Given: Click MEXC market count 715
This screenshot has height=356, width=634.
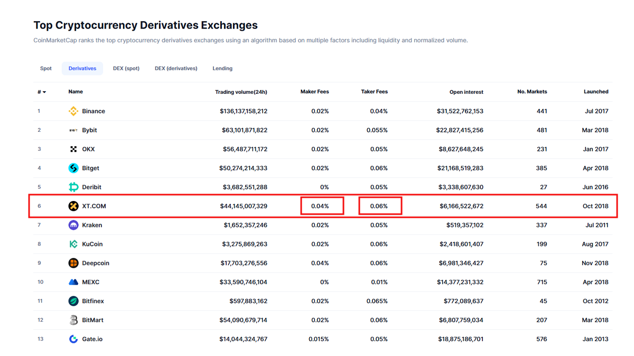Looking at the screenshot, I should (x=542, y=282).
